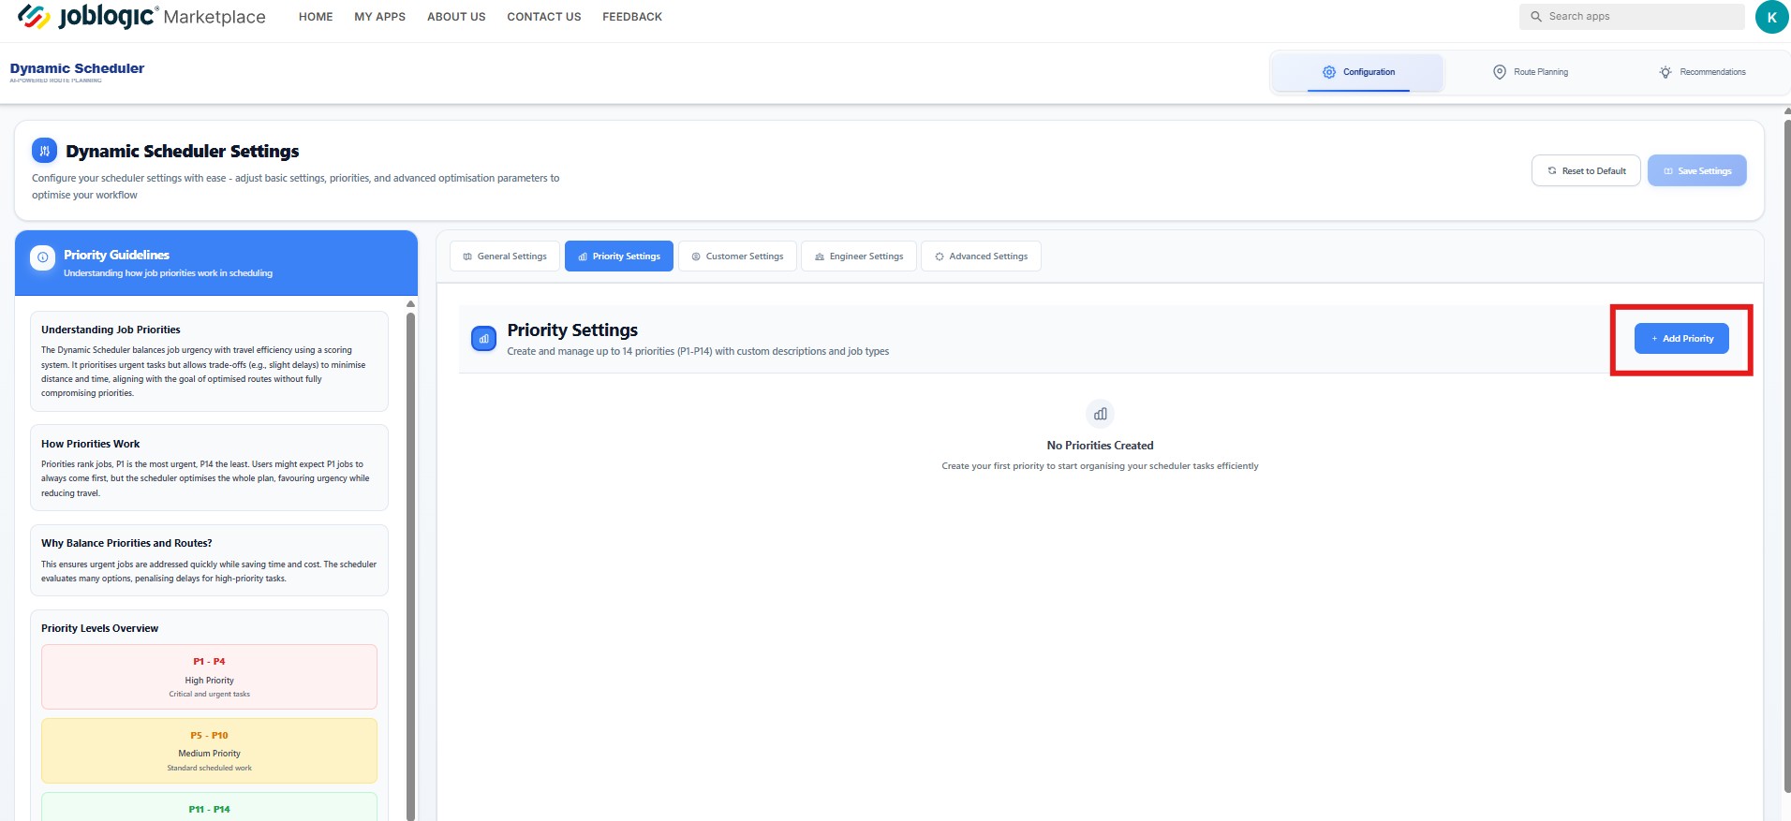This screenshot has width=1791, height=821.
Task: Click the Create and manage up to 14 priorities text
Action: tap(698, 352)
